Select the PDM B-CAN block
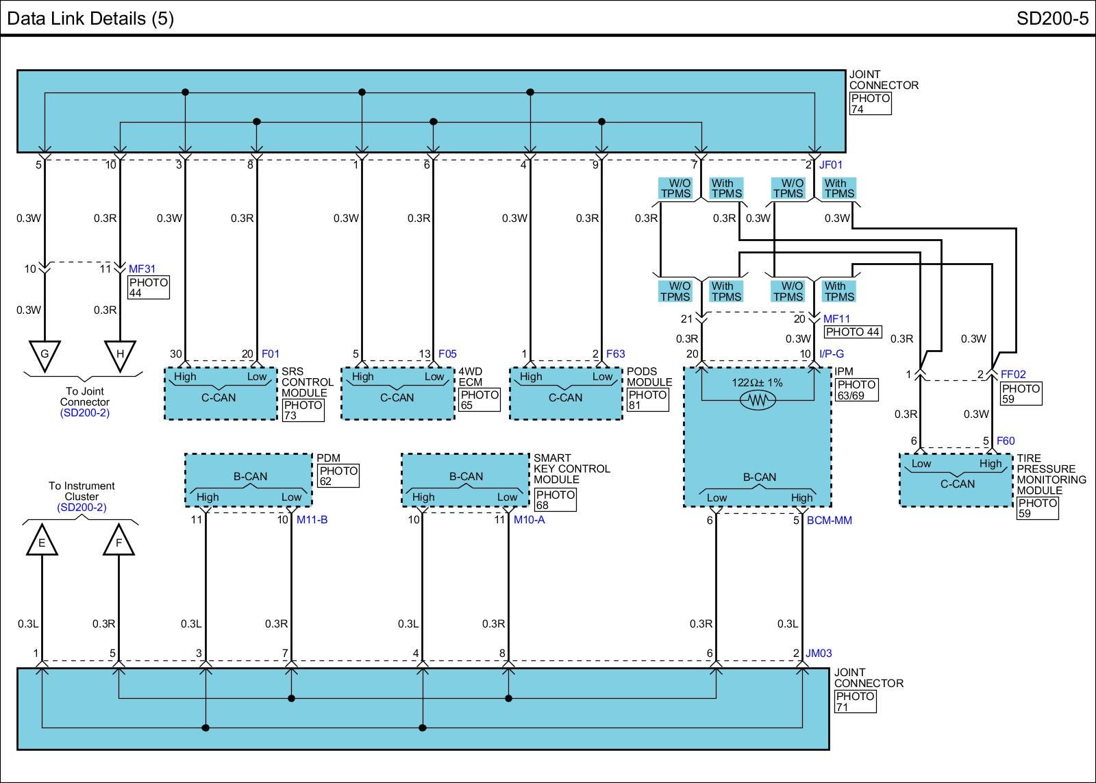Viewport: 1096px width, 783px height. [x=249, y=480]
